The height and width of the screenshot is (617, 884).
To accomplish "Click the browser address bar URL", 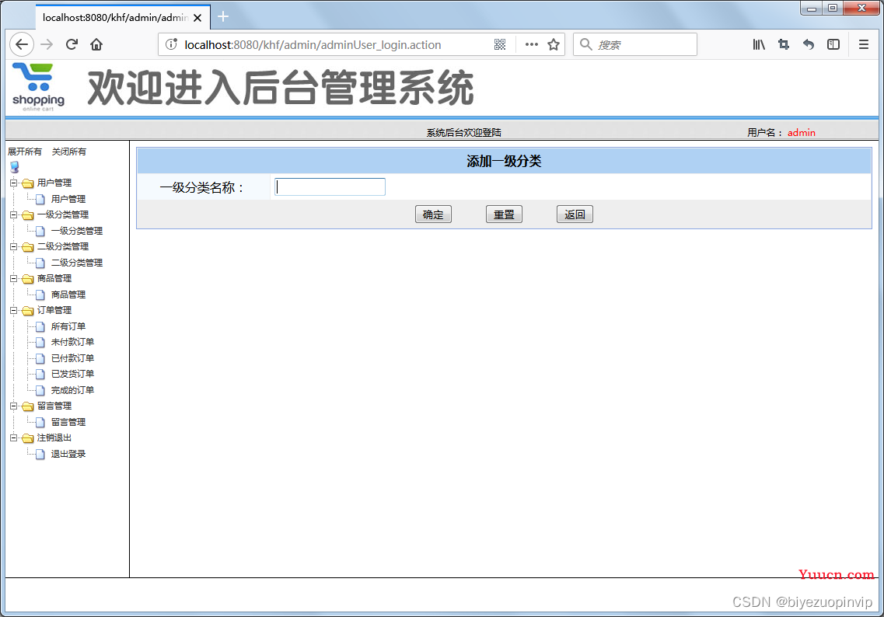I will 313,44.
